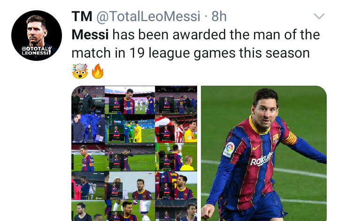Click the La Liga badge on Messi's sleeve

[229, 149]
